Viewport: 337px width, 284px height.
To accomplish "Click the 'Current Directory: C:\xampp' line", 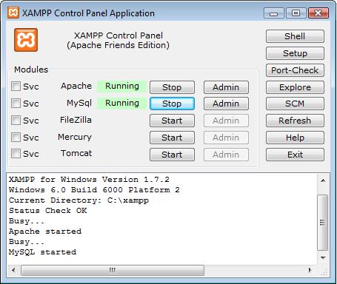I will pyautogui.click(x=79, y=200).
